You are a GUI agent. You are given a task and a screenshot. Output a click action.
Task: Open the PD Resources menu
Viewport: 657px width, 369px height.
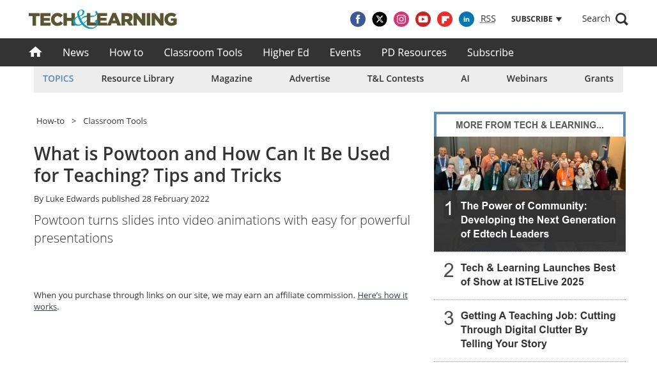click(x=414, y=52)
